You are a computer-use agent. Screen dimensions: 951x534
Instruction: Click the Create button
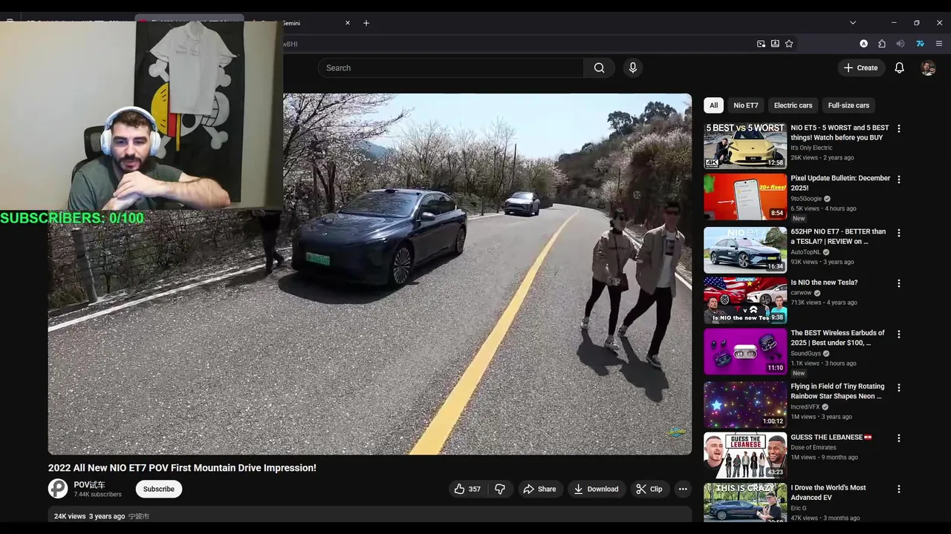pos(860,67)
